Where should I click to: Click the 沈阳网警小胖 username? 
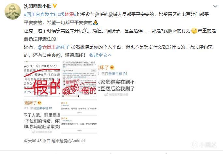(37, 6)
